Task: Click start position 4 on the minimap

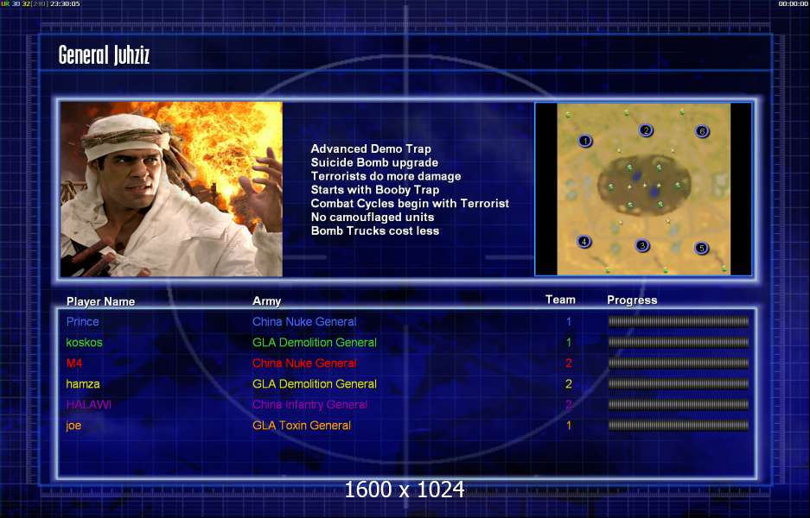Action: 584,242
